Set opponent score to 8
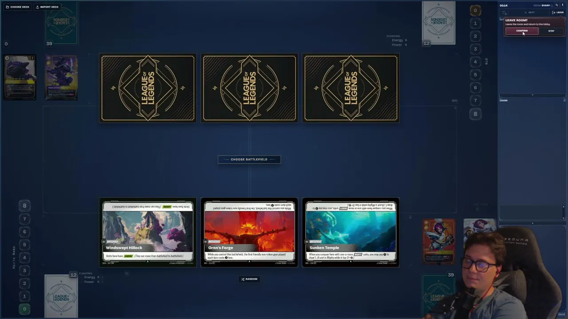This screenshot has height=319, width=568. tap(475, 113)
